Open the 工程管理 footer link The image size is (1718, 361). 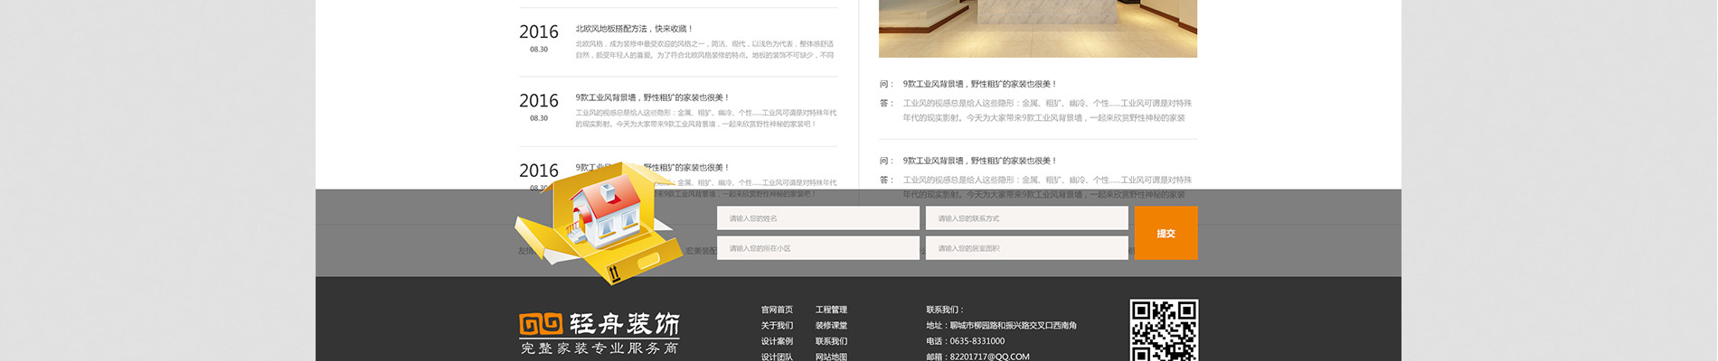point(831,310)
